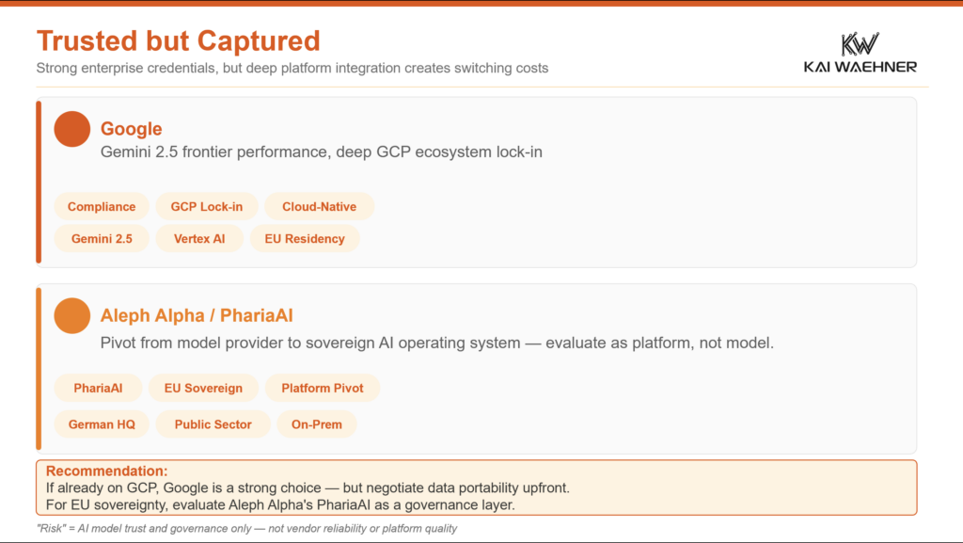Open the Aleph Alpha / PhariaAI heading
Screen dimensions: 963x543
[203, 315]
